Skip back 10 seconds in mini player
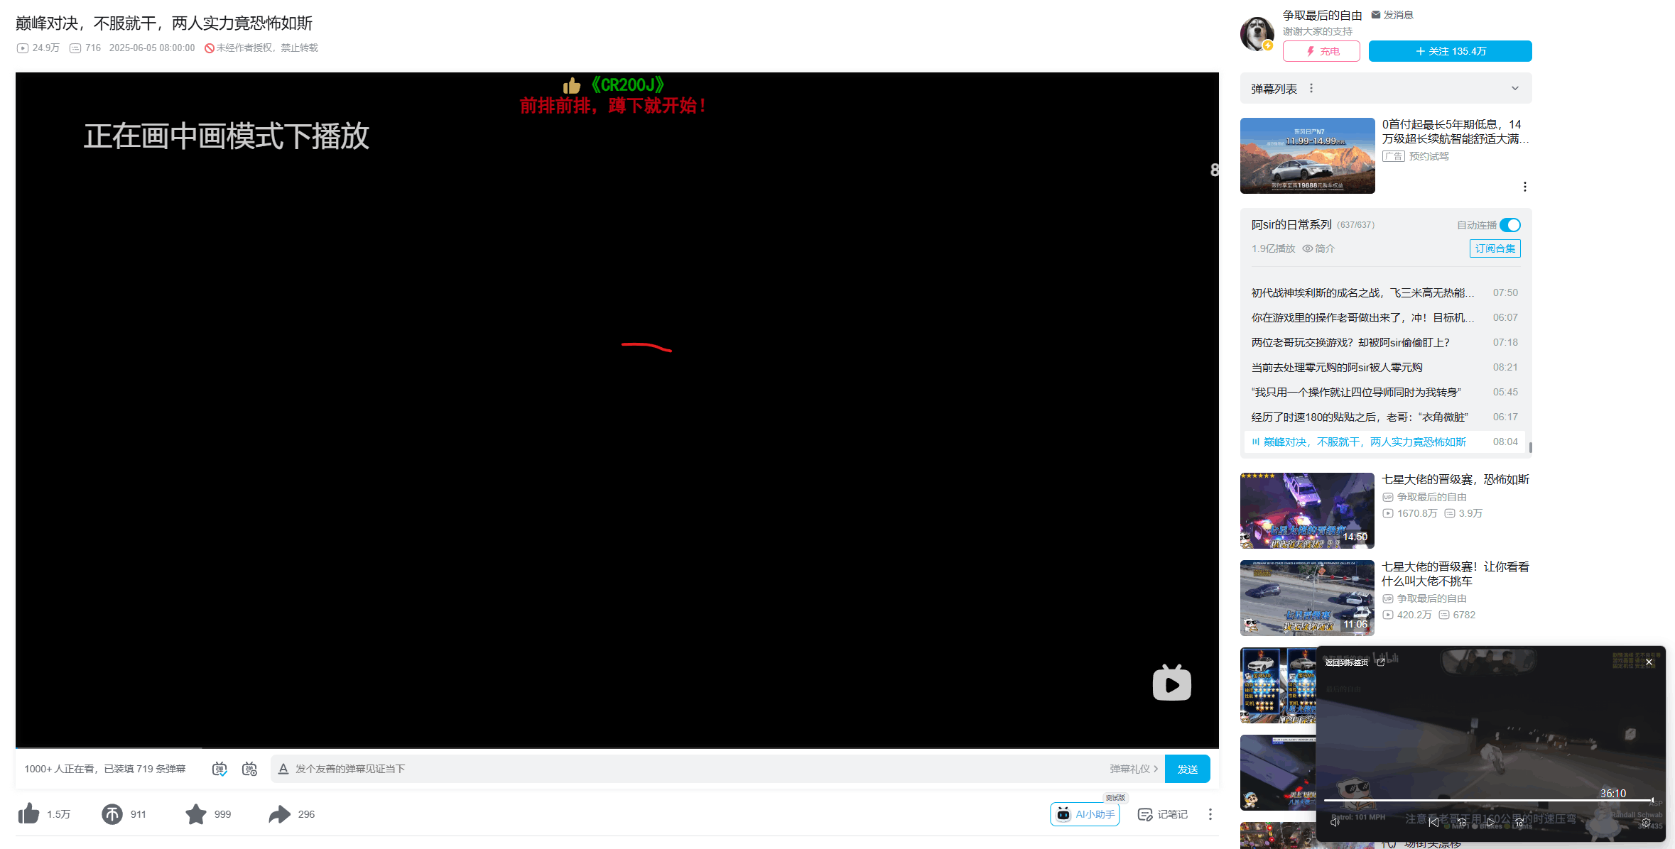 point(1462,822)
